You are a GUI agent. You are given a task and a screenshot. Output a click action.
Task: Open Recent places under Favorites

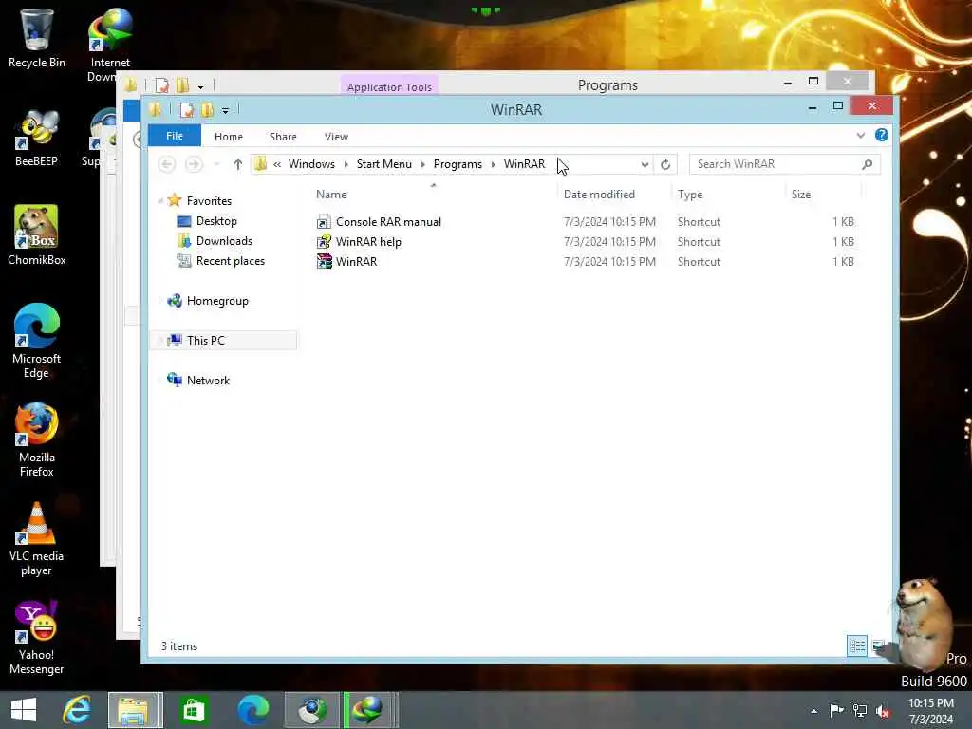230,261
